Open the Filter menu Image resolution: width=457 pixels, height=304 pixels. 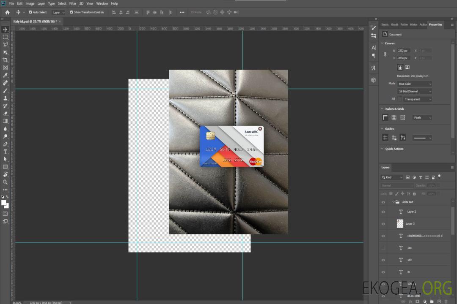pyautogui.click(x=73, y=3)
